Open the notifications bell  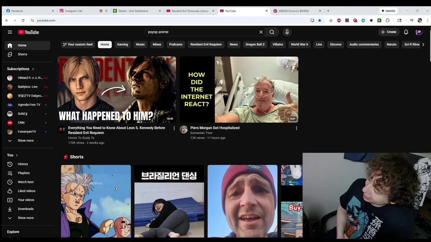[x=406, y=32]
